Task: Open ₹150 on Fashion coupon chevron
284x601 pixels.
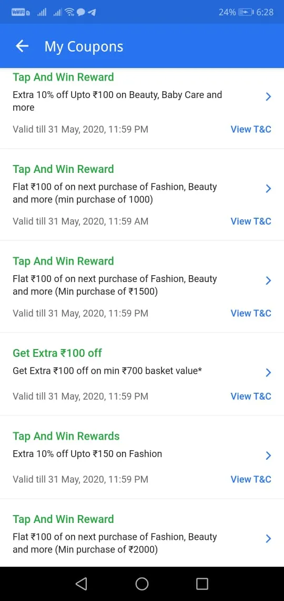Action: [268, 455]
